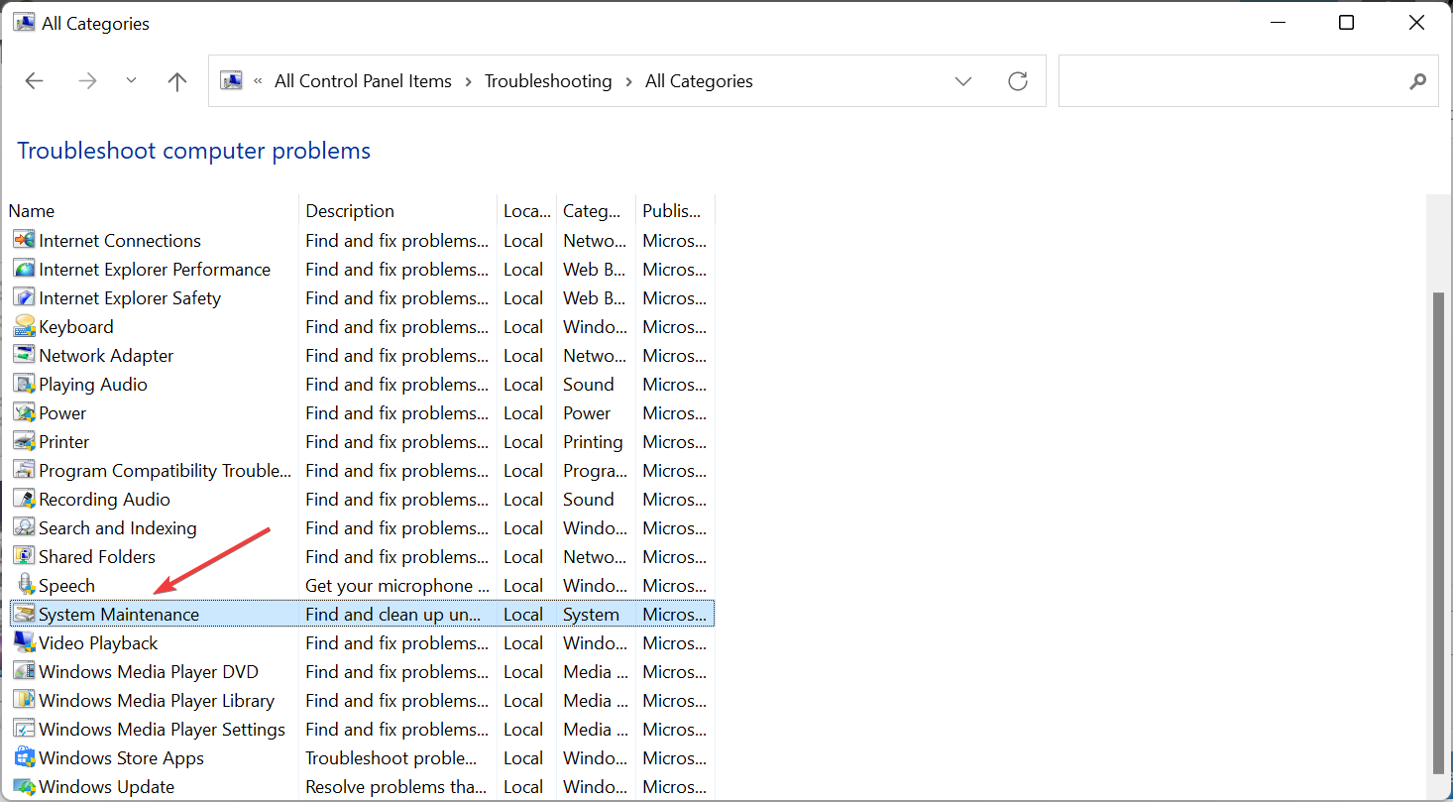Click the Keyboard row name
The image size is (1453, 802).
76,327
